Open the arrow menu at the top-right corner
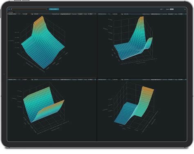The image size is (194, 154). [x=185, y=9]
